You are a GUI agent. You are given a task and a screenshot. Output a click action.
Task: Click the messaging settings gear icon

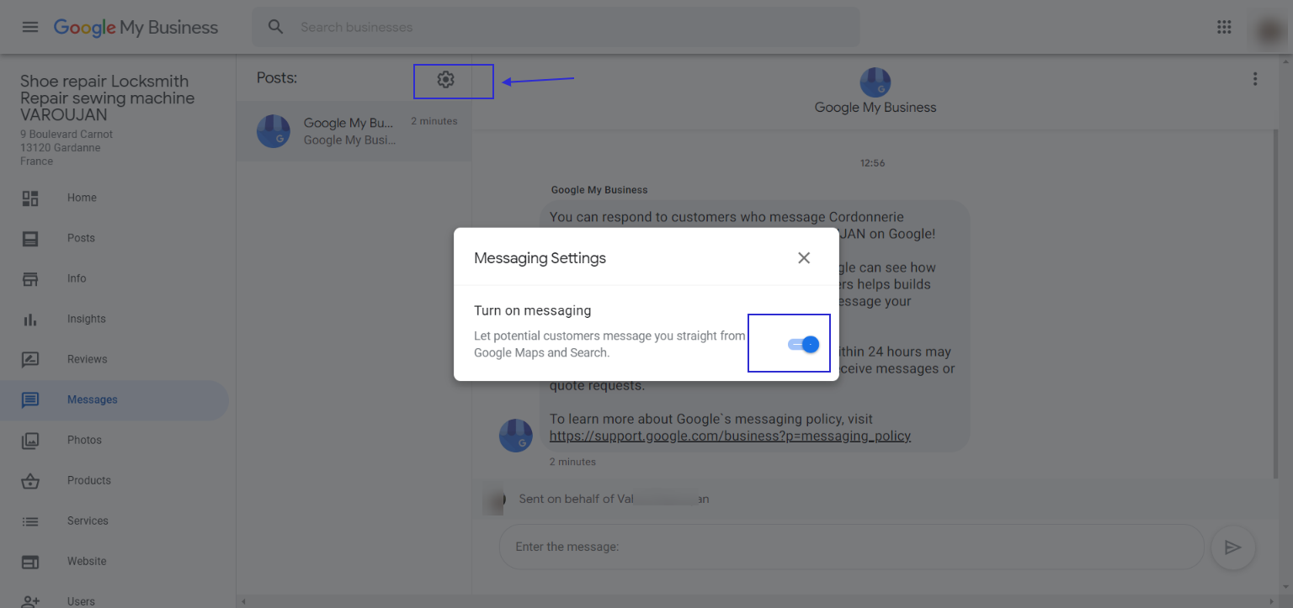click(445, 80)
